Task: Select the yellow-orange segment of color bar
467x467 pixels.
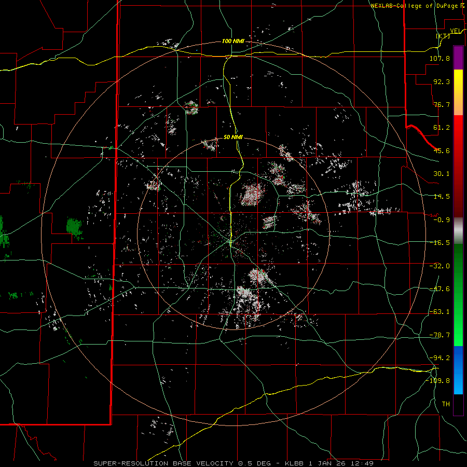Action: (x=458, y=92)
